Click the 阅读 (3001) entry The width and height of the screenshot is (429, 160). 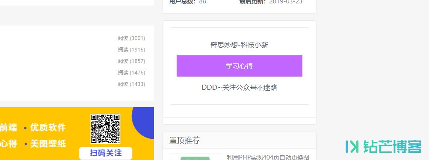pyautogui.click(x=132, y=38)
